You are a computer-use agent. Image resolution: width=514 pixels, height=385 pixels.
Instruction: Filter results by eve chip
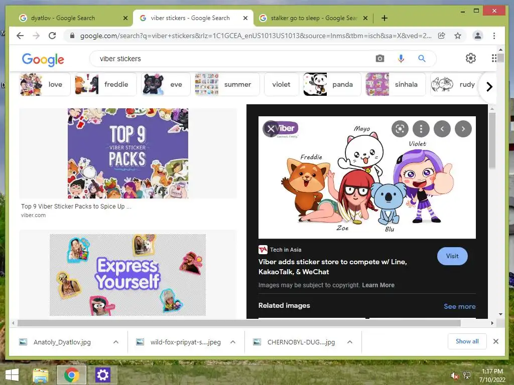click(x=166, y=84)
